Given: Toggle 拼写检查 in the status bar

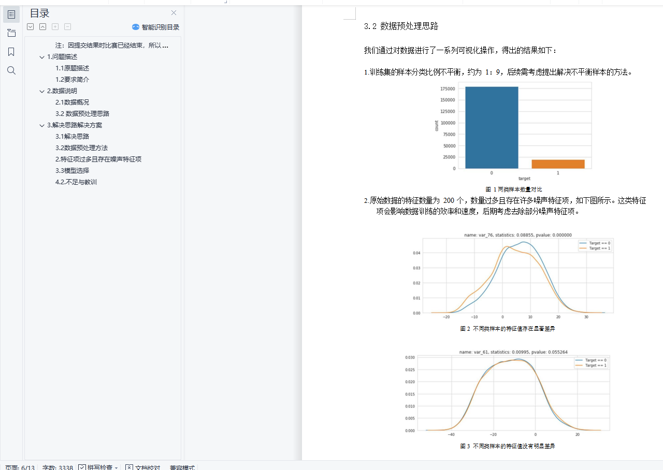Looking at the screenshot, I should [x=95, y=467].
